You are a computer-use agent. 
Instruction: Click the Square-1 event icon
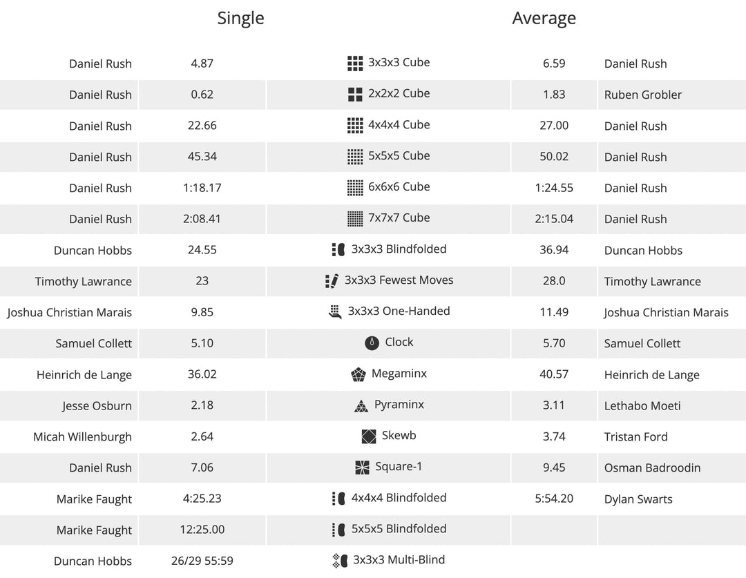[x=362, y=468]
